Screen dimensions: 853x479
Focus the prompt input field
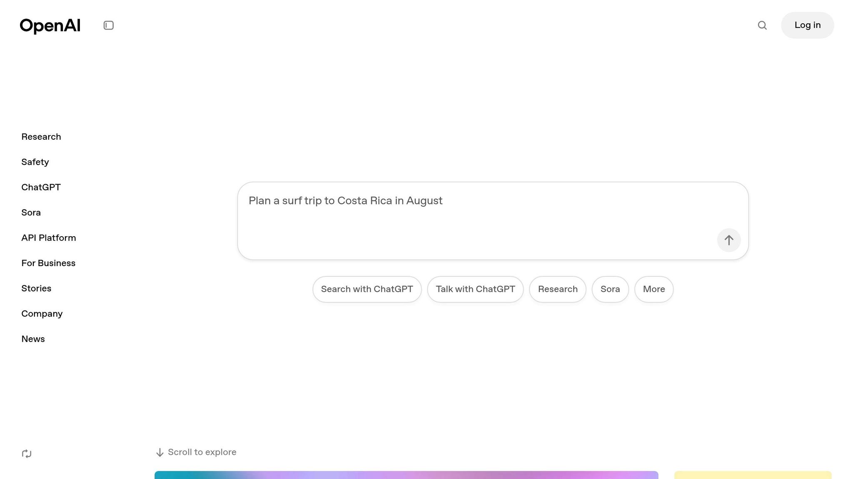pyautogui.click(x=493, y=221)
